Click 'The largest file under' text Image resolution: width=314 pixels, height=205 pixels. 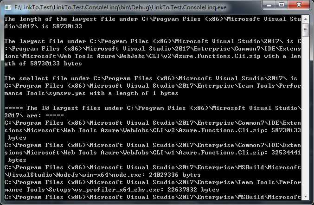(45, 41)
